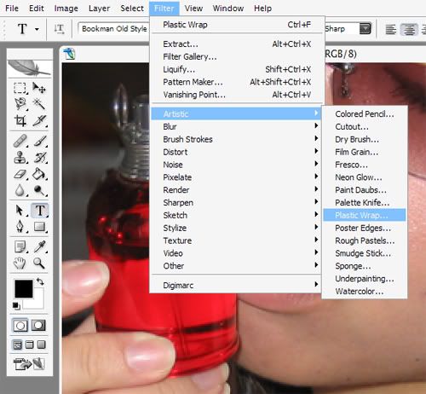Toggle left align text
The width and height of the screenshot is (426, 394).
pos(391,29)
